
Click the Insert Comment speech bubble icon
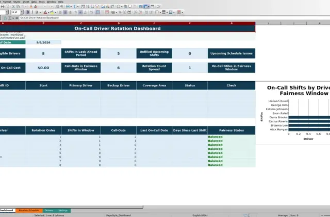(x=130, y=7)
